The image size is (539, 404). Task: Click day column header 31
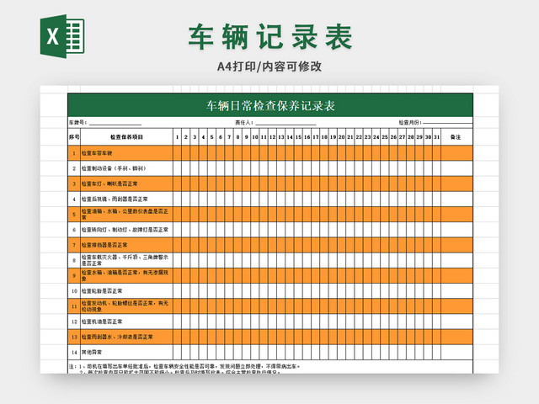[436, 136]
